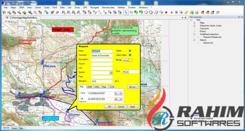Click Cancel in the Waypoint dialog
245x131 pixels.
pos(121,107)
